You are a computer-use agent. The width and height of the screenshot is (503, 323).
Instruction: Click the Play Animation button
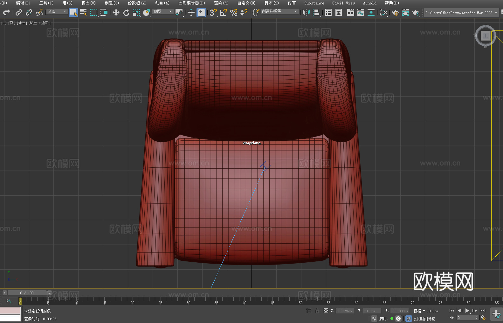(x=467, y=311)
